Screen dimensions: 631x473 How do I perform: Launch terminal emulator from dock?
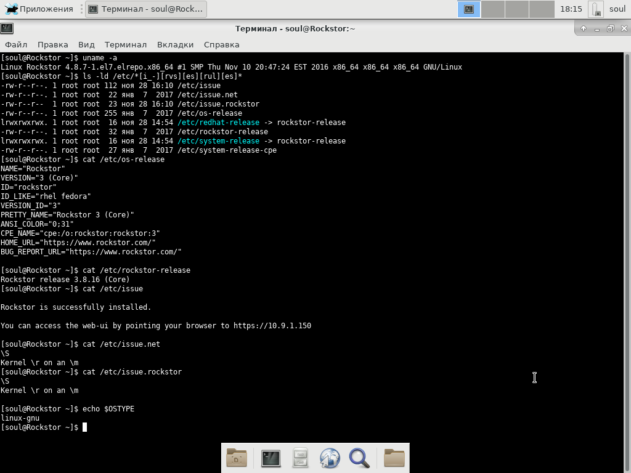point(271,458)
